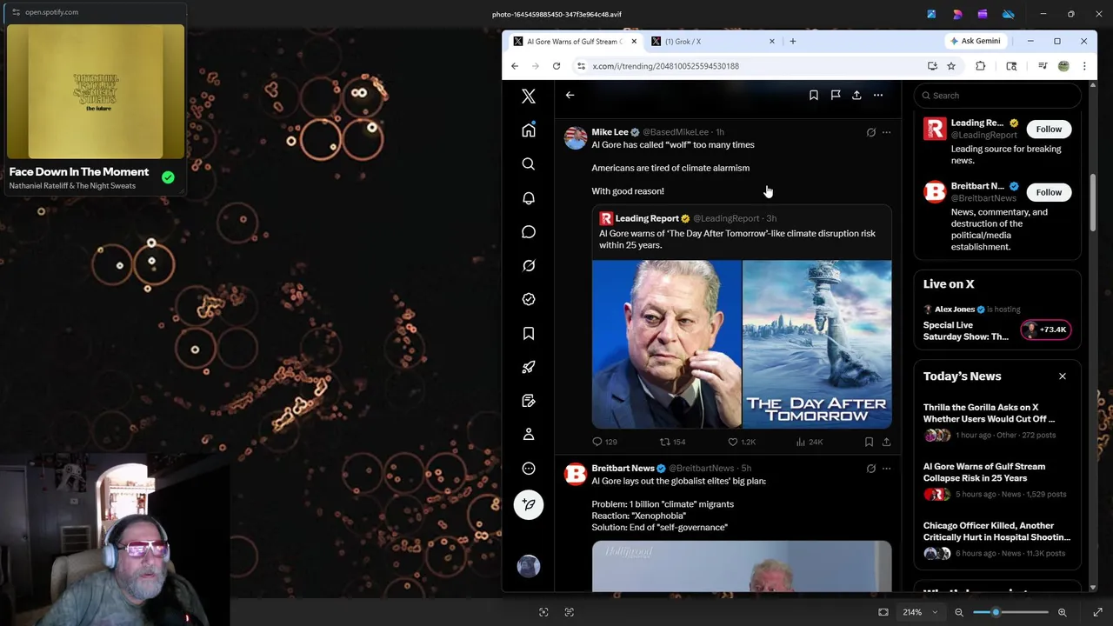Click the X search input field
Image resolution: width=1113 pixels, height=626 pixels.
point(997,96)
